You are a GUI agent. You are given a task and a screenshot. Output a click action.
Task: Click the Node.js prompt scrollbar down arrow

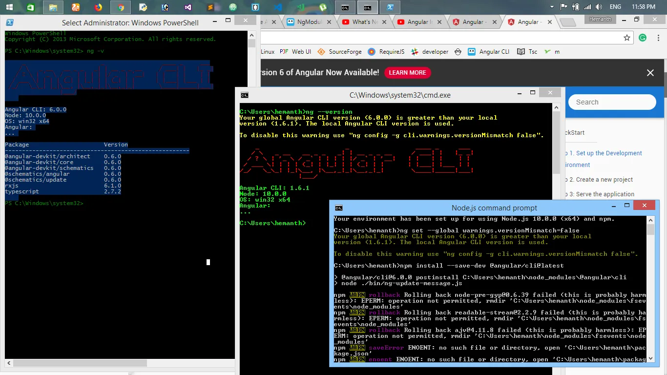[x=650, y=359]
